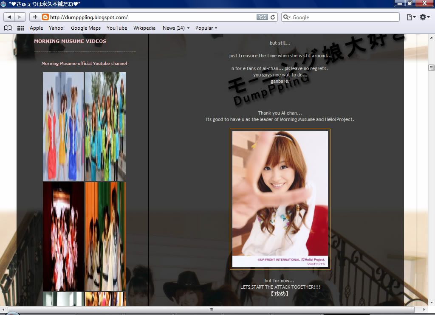Open video thumbnail with red, yellow, blue dresses
Viewport: 435px width, 315px height.
pyautogui.click(x=63, y=127)
